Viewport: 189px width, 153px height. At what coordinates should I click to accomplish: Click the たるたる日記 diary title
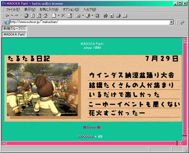pos(29,59)
